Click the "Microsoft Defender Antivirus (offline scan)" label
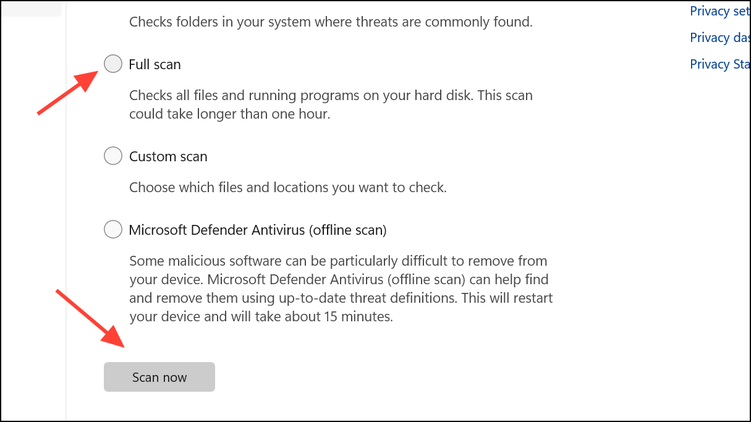 coord(257,230)
